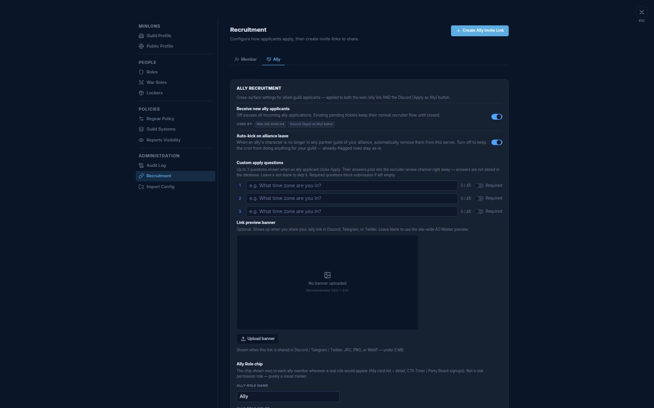The height and width of the screenshot is (408, 654).
Task: View the Audit Log
Action: tap(175, 165)
